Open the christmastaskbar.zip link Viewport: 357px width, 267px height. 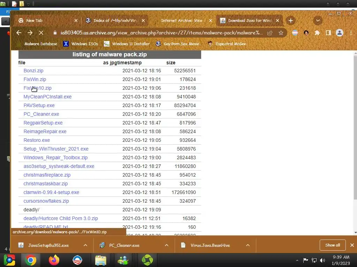(46, 184)
